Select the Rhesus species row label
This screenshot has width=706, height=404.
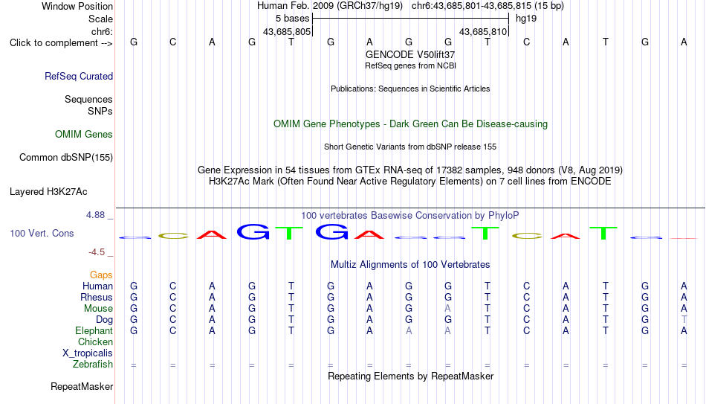[97, 297]
